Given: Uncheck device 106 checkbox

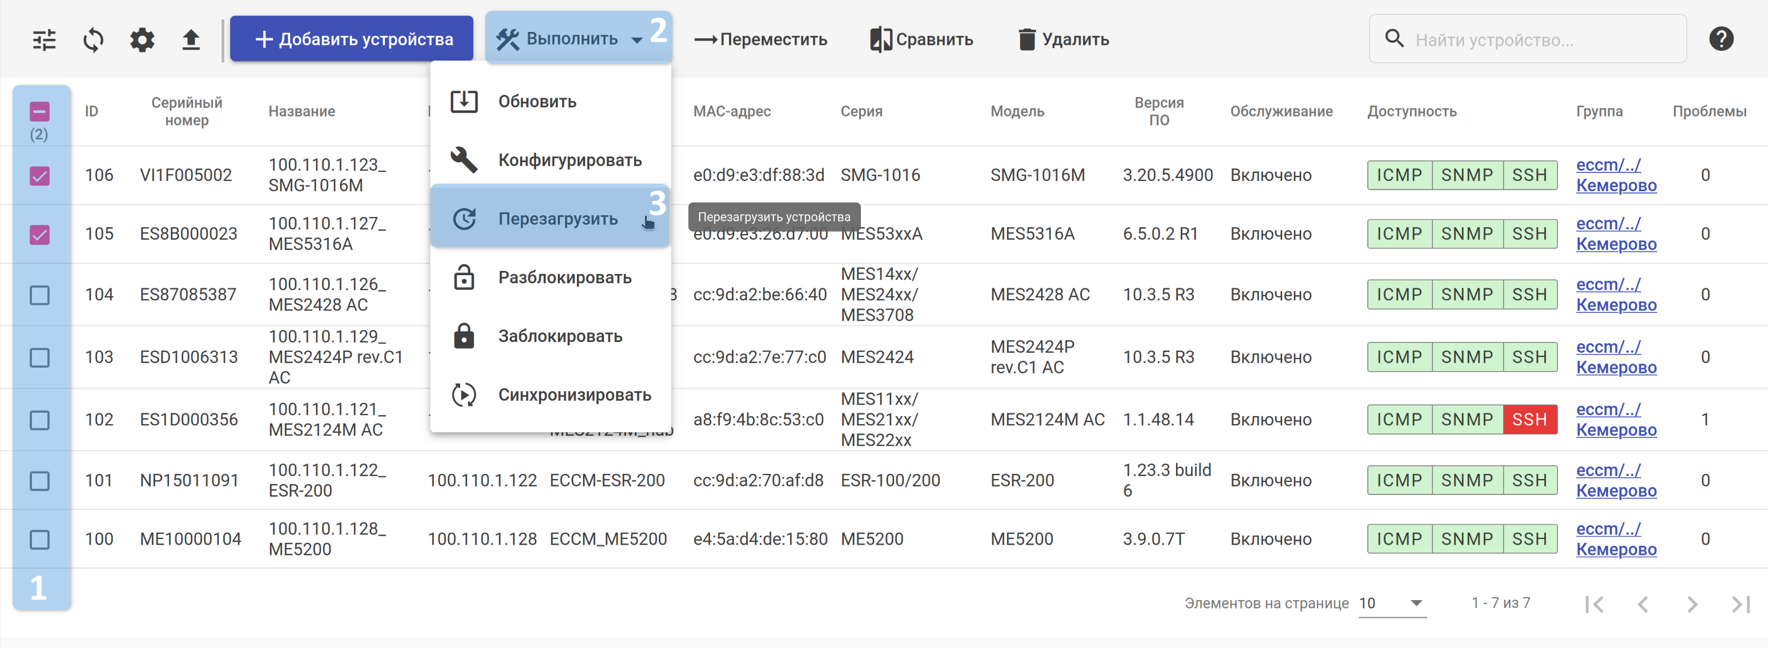Looking at the screenshot, I should (40, 176).
